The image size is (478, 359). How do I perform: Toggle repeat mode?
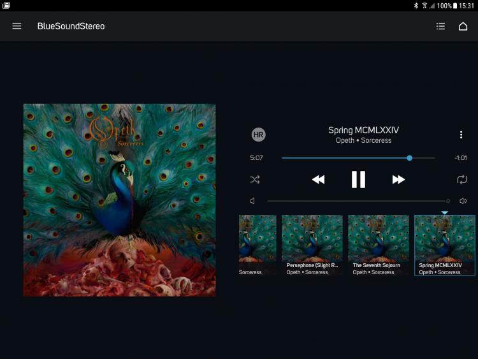(x=462, y=179)
